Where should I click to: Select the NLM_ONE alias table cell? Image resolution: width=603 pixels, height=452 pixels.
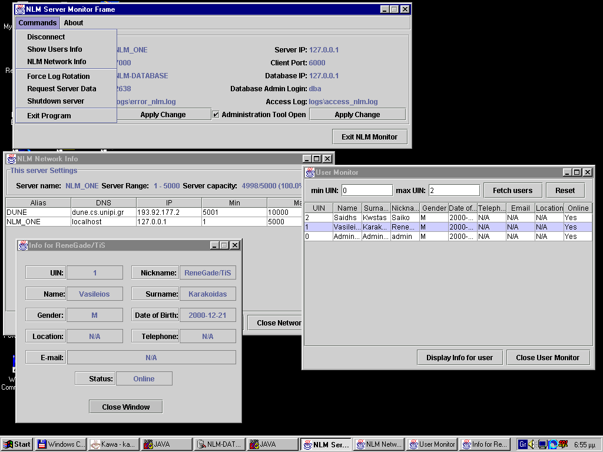[x=38, y=222]
